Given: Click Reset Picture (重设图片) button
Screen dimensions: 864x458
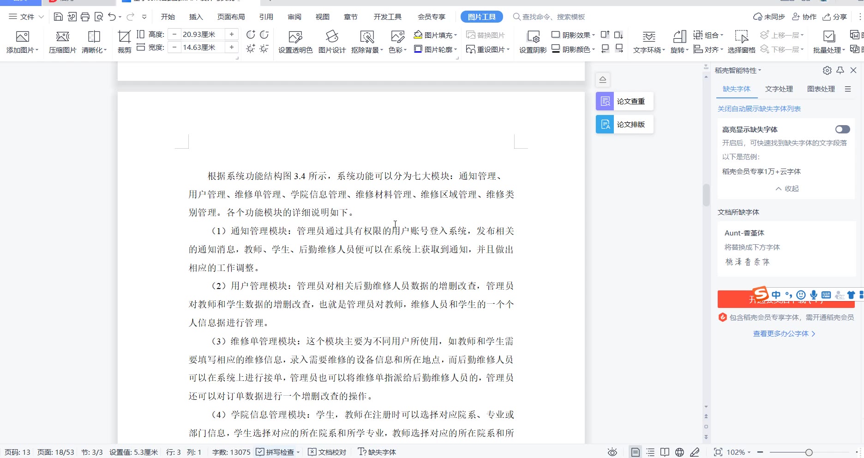Looking at the screenshot, I should tap(487, 49).
